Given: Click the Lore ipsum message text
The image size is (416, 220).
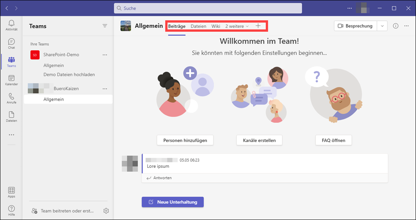Looking at the screenshot, I should coord(158,166).
